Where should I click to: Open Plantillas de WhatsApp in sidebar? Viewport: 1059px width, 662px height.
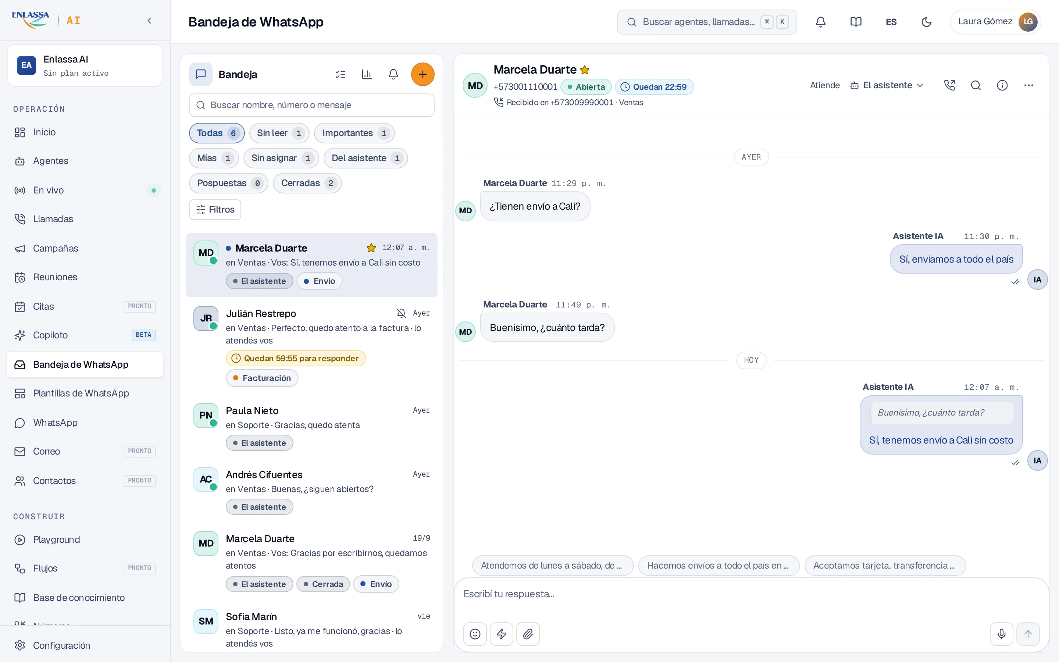coord(85,393)
